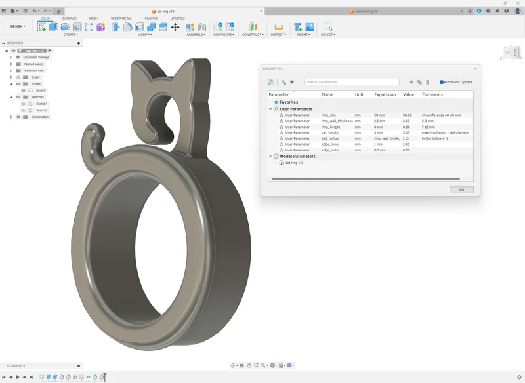Image resolution: width=525 pixels, height=383 pixels.
Task: Click the Home tab icon
Action: 58,11
